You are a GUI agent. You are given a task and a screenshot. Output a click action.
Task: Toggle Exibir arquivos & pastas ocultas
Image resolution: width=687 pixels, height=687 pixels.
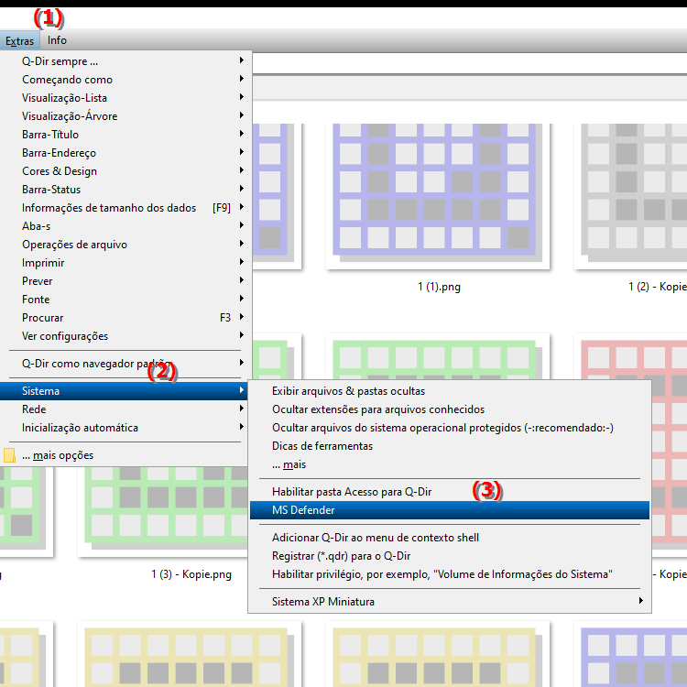450,391
